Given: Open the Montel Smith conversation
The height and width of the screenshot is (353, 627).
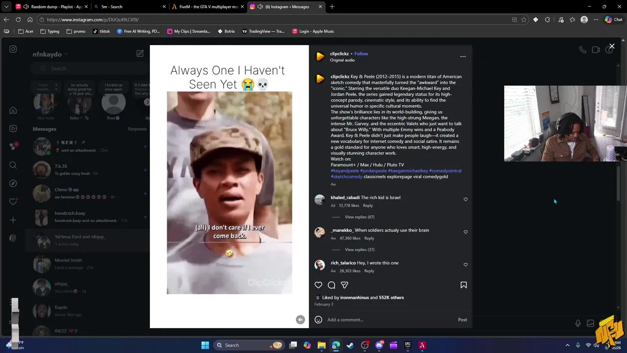Looking at the screenshot, I should [88, 264].
